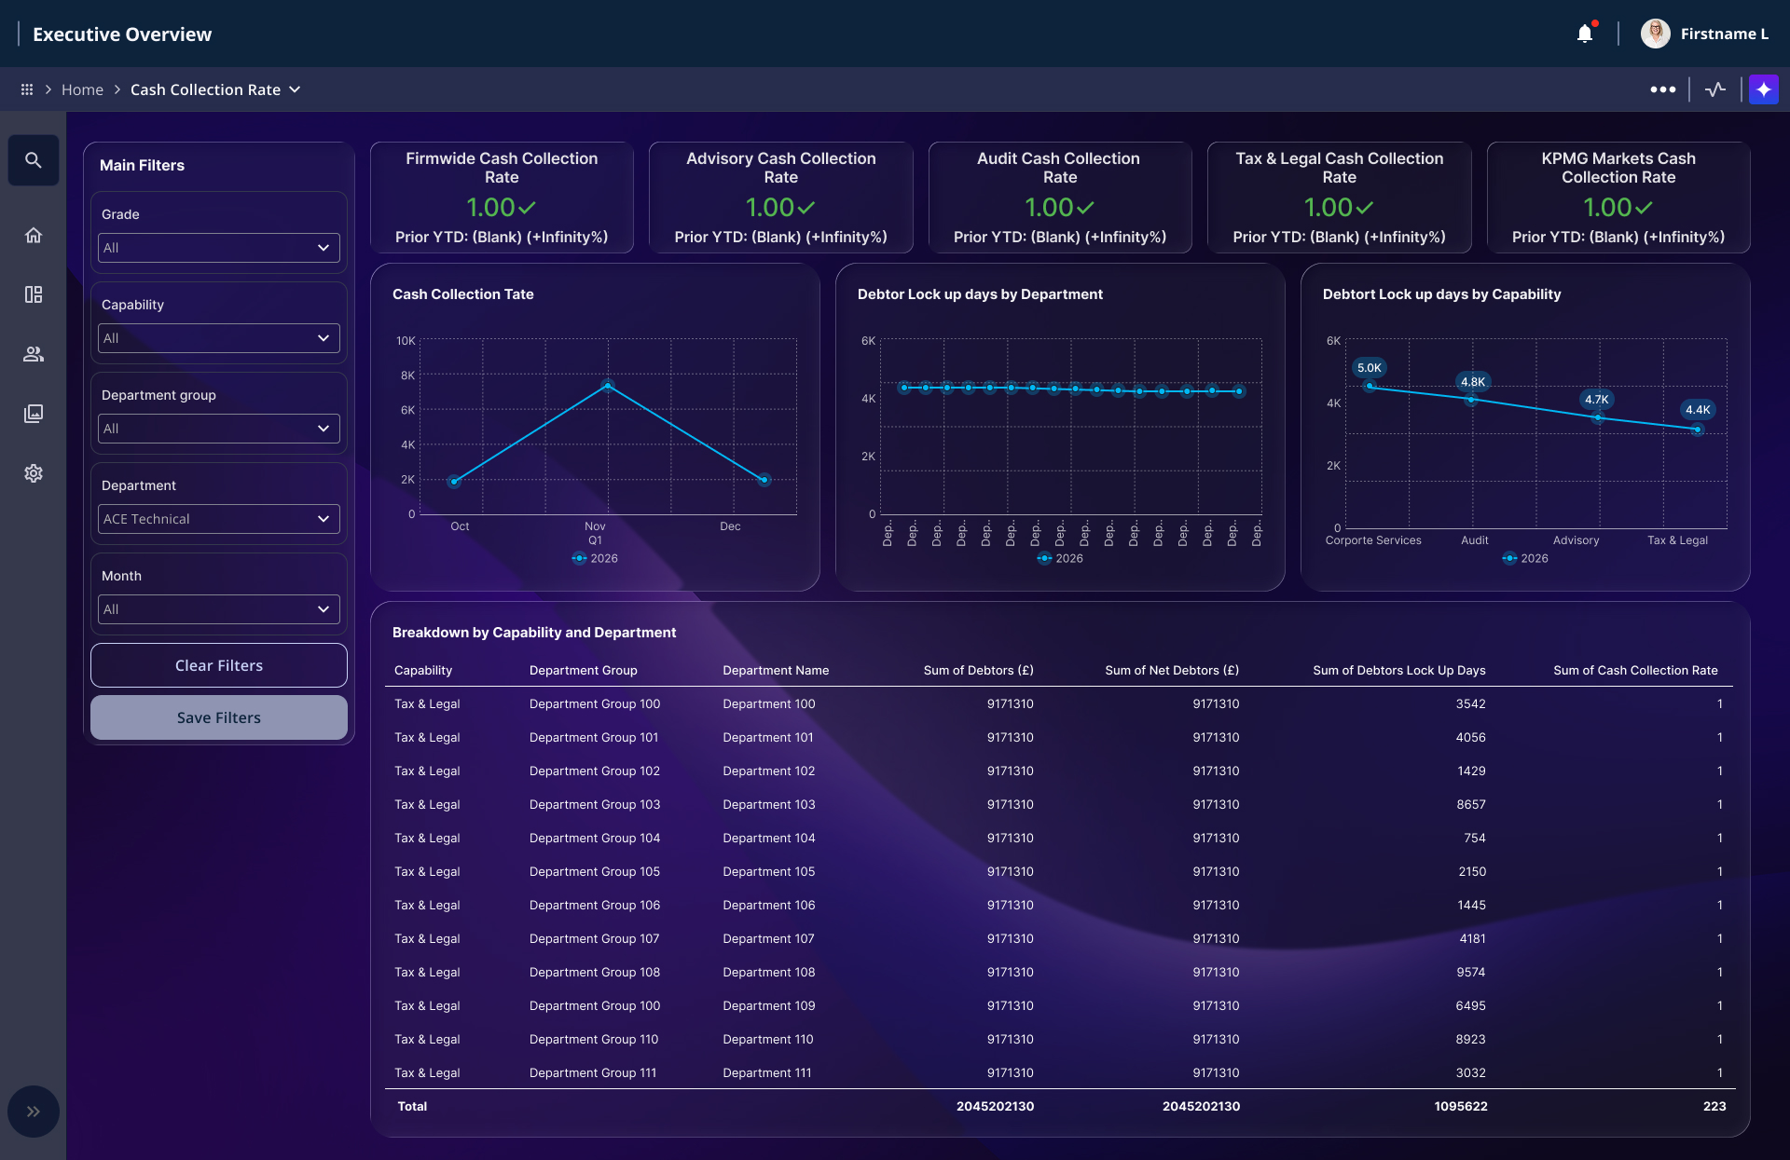The height and width of the screenshot is (1160, 1790).
Task: Toggle the 2026 legend in Capability chart
Action: (1525, 558)
